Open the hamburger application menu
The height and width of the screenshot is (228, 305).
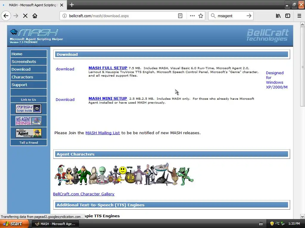click(299, 16)
